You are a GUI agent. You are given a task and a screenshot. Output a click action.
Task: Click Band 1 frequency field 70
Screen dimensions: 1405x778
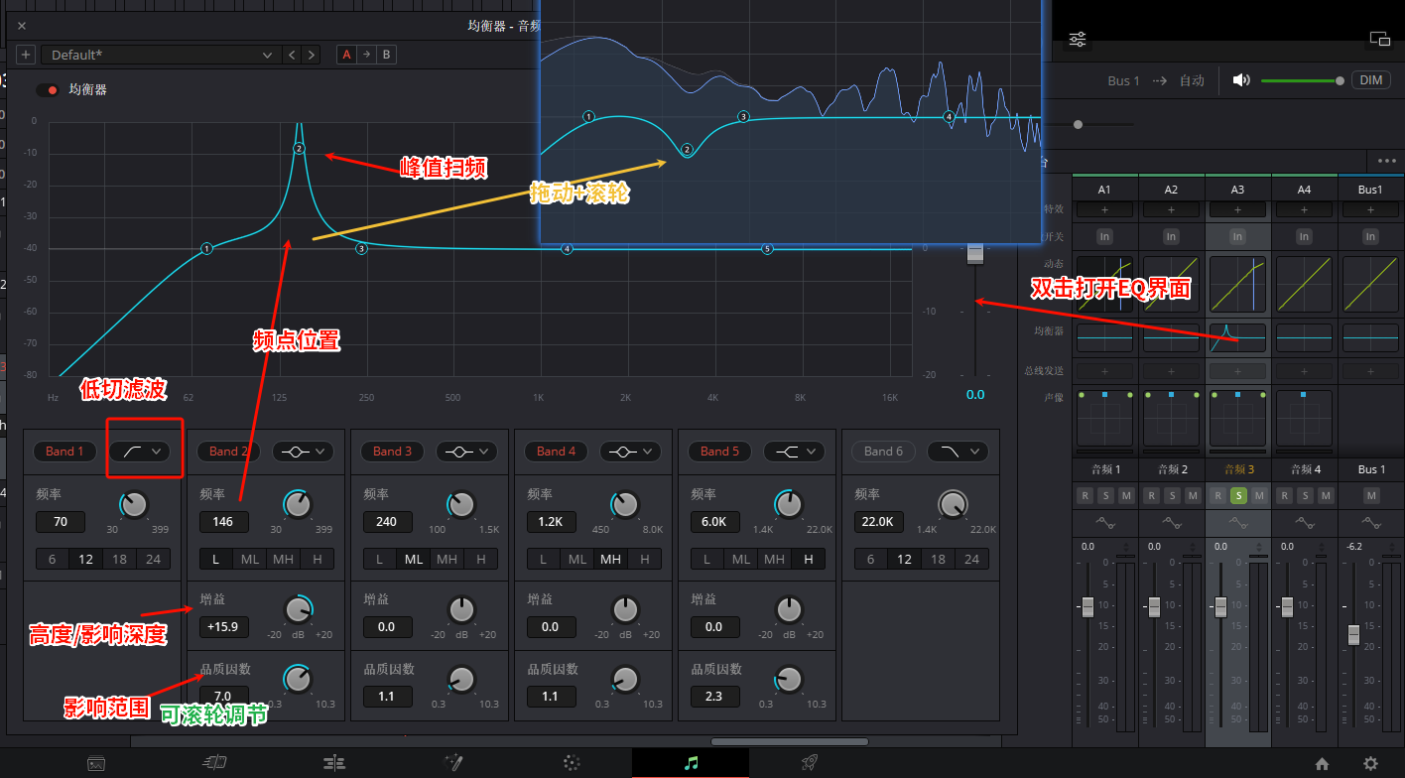61,521
